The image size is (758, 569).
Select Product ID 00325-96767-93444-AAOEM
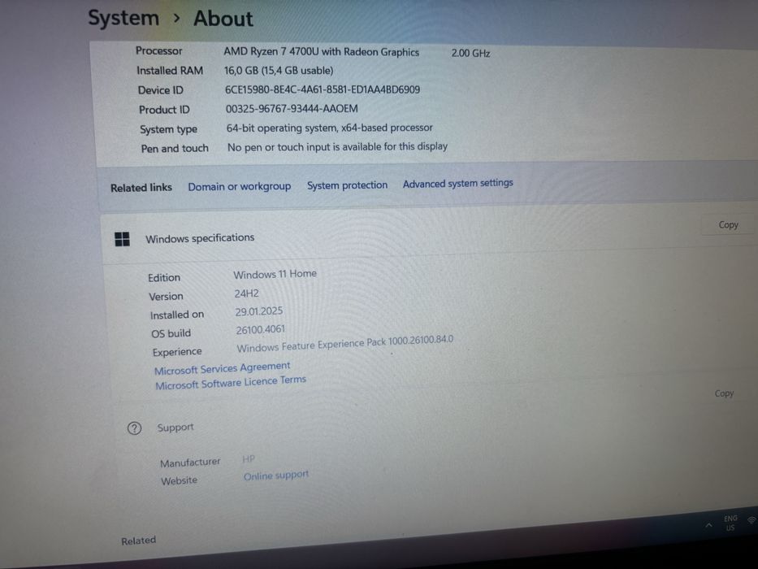(x=292, y=108)
